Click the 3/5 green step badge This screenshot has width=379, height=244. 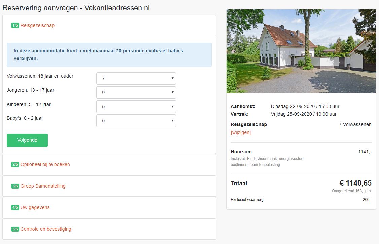tap(15, 186)
